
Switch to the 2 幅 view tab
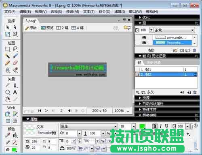[62, 28]
